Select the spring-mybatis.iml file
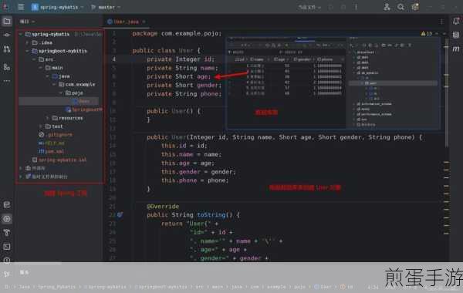The image size is (463, 293). pyautogui.click(x=59, y=160)
